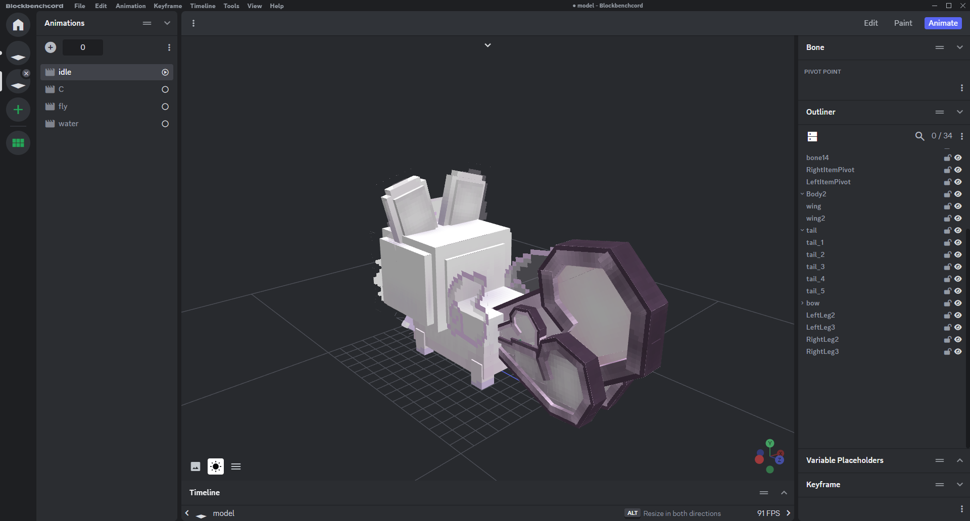Click the green plus icon in the sidebar
The image size is (970, 521).
tap(18, 110)
